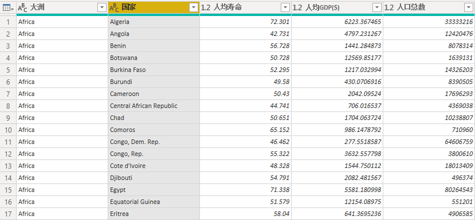Expand the 人均寿命 column filter arrow
The height and width of the screenshot is (220, 475).
(x=285, y=8)
